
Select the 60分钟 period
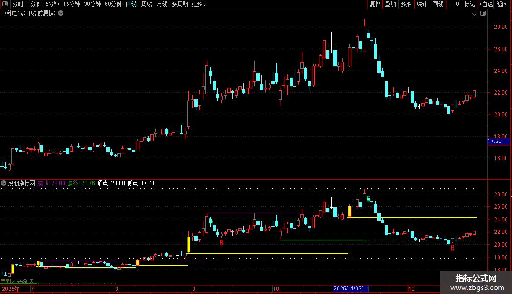pyautogui.click(x=113, y=4)
